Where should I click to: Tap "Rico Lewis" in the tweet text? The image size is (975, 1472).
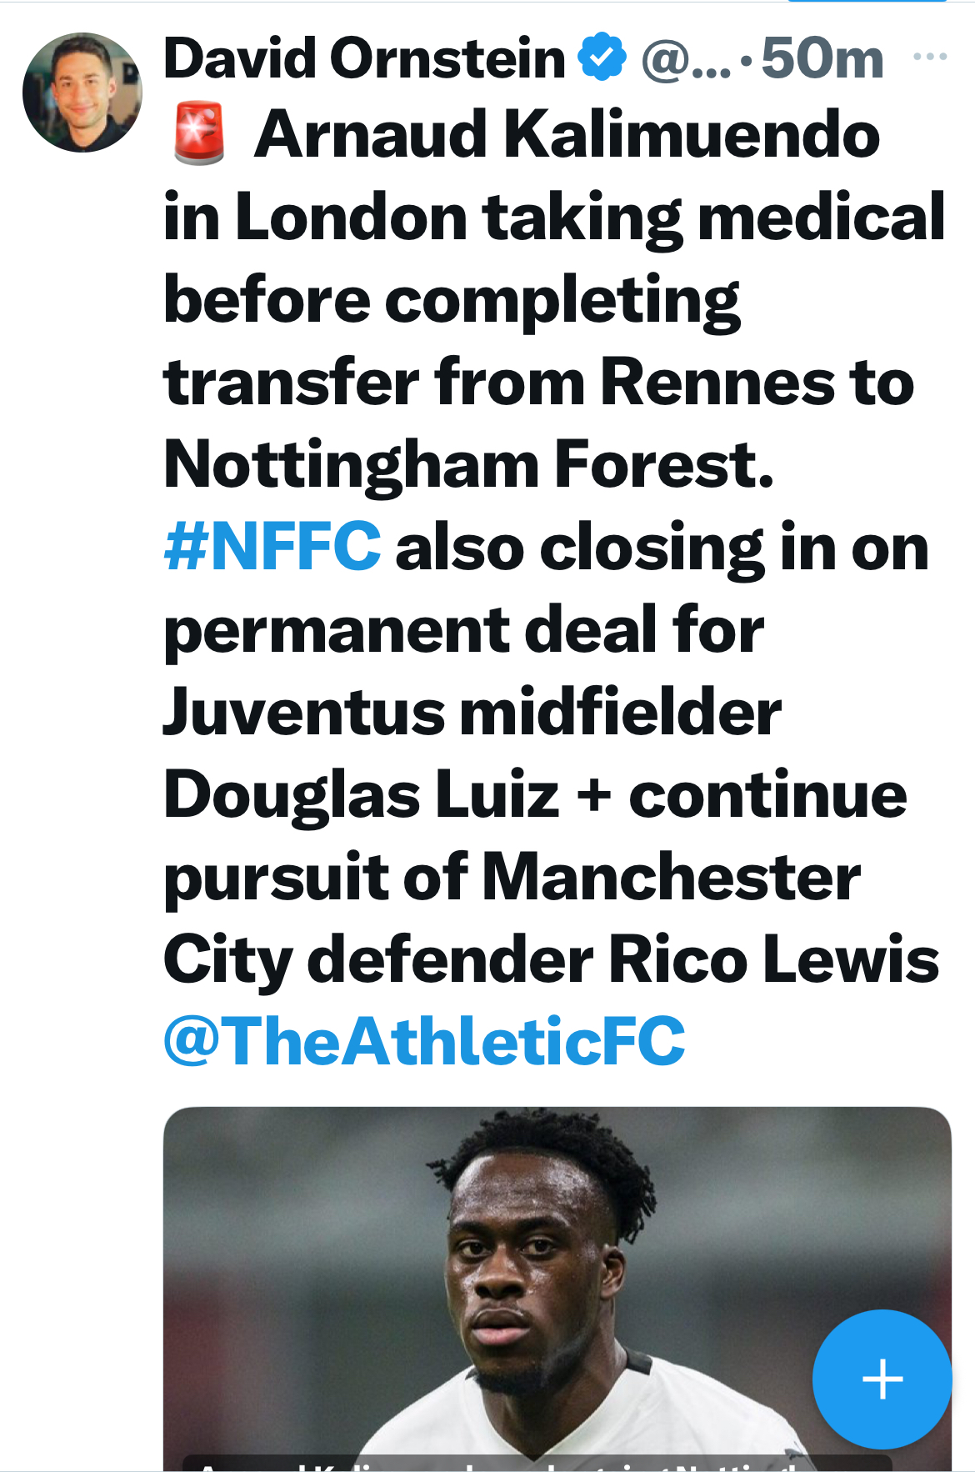point(773,959)
